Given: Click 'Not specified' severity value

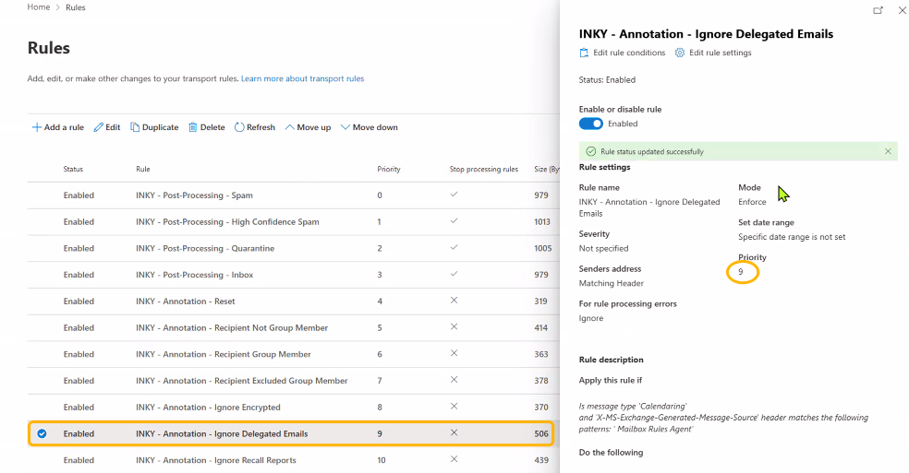Looking at the screenshot, I should pyautogui.click(x=603, y=248).
